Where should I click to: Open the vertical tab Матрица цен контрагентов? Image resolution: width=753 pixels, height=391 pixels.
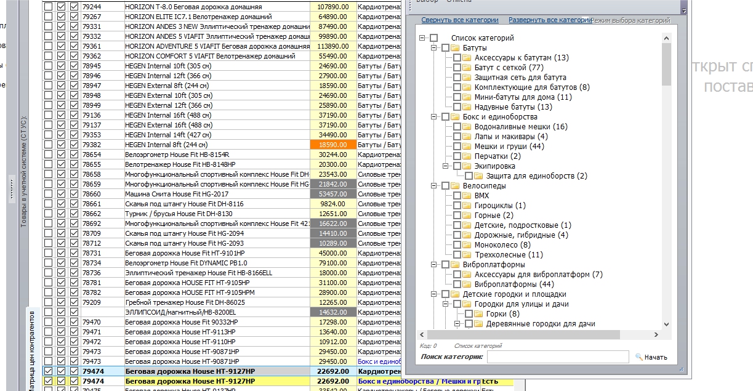tap(32, 350)
